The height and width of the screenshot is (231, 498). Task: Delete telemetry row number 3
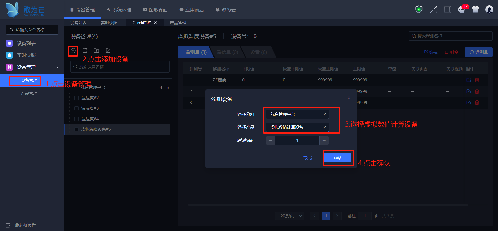point(477,102)
